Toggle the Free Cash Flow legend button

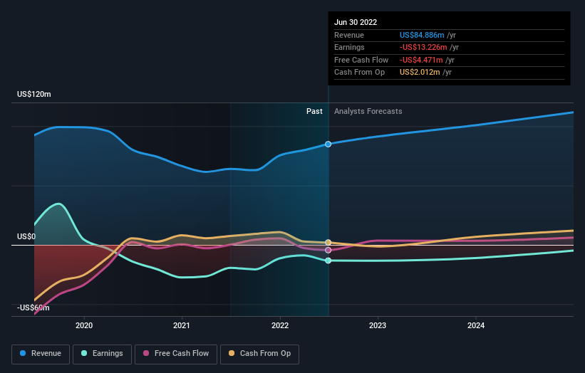tap(176, 354)
